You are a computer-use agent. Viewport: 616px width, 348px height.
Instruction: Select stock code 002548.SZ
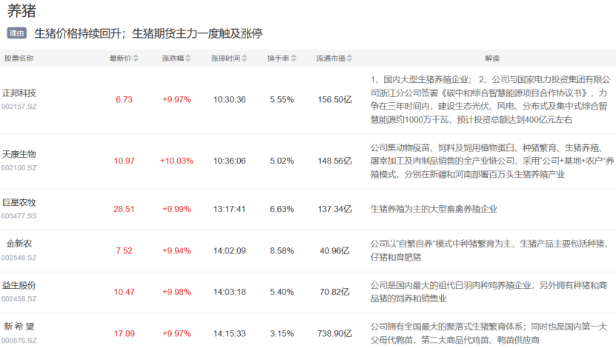tap(19, 258)
